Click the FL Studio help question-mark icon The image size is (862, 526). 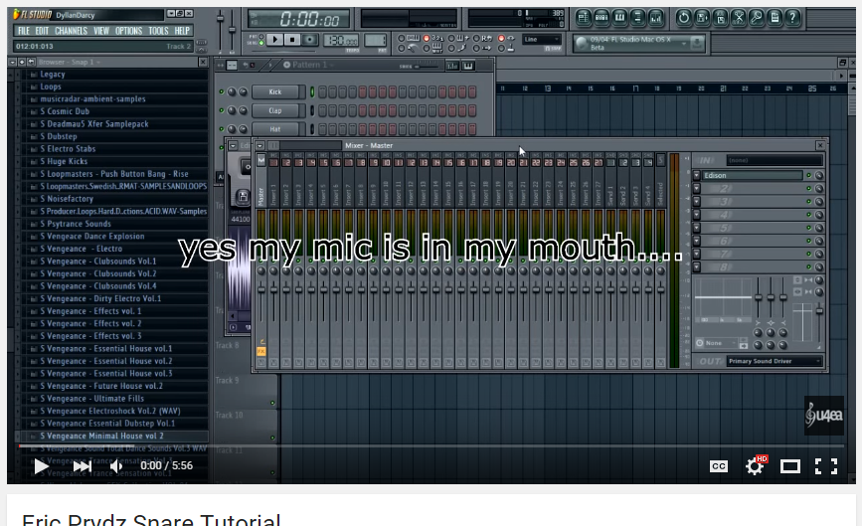point(792,18)
